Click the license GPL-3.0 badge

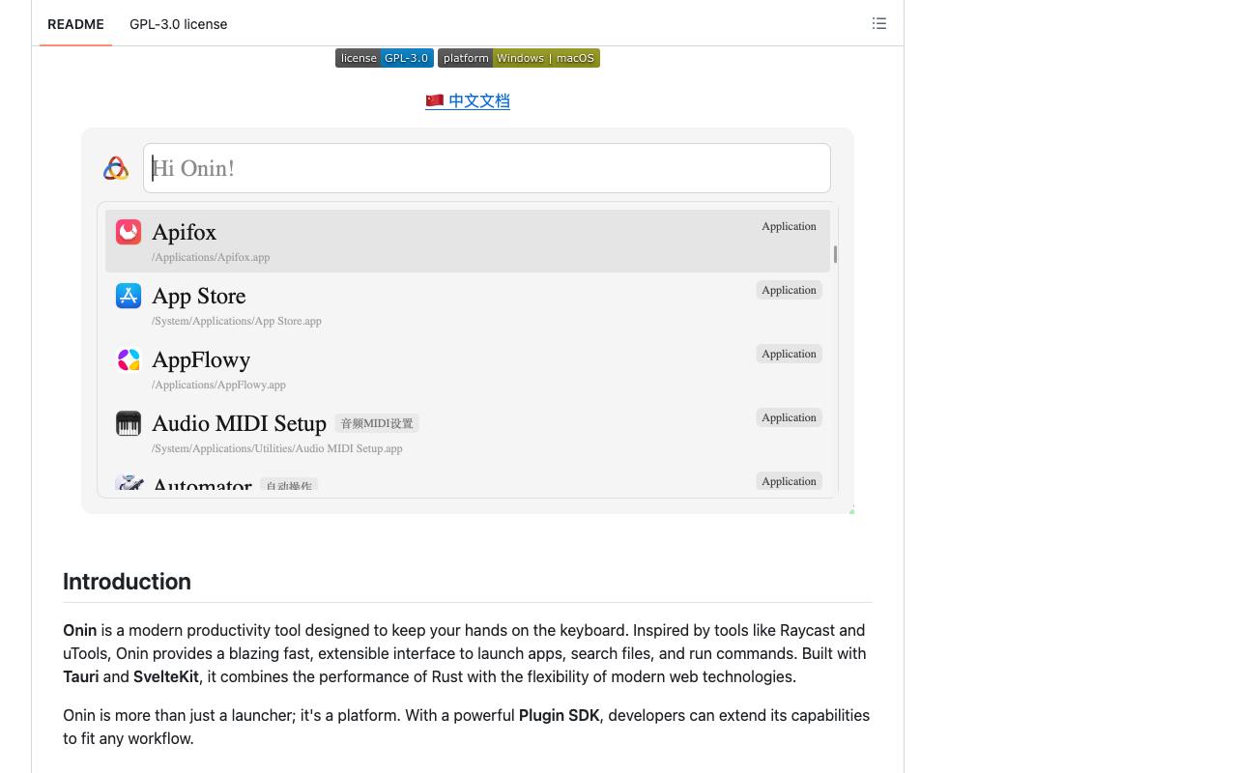tap(385, 58)
